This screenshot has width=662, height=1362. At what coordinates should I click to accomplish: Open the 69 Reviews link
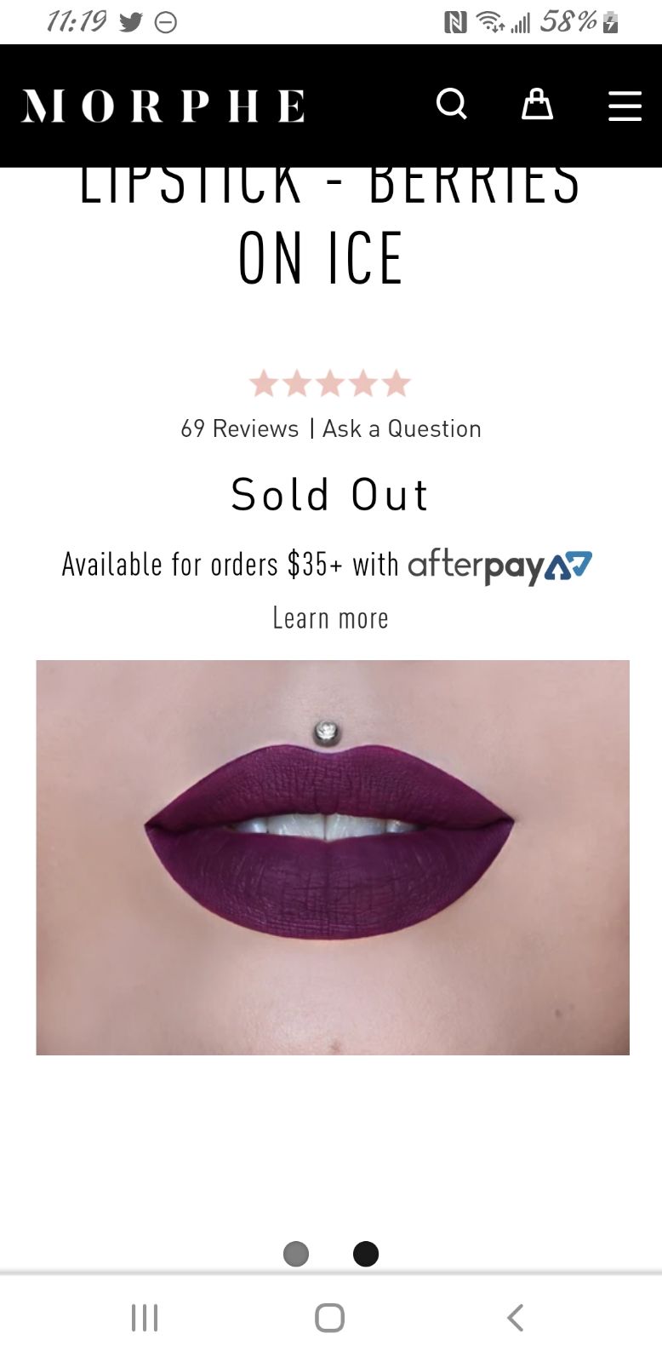click(239, 428)
